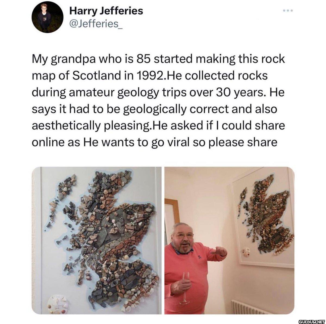Open the three-dot more options menu
The image size is (326, 324).
[x=287, y=11]
